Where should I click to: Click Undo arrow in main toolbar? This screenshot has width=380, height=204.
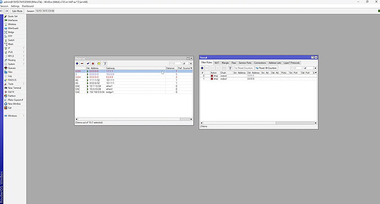[2, 11]
